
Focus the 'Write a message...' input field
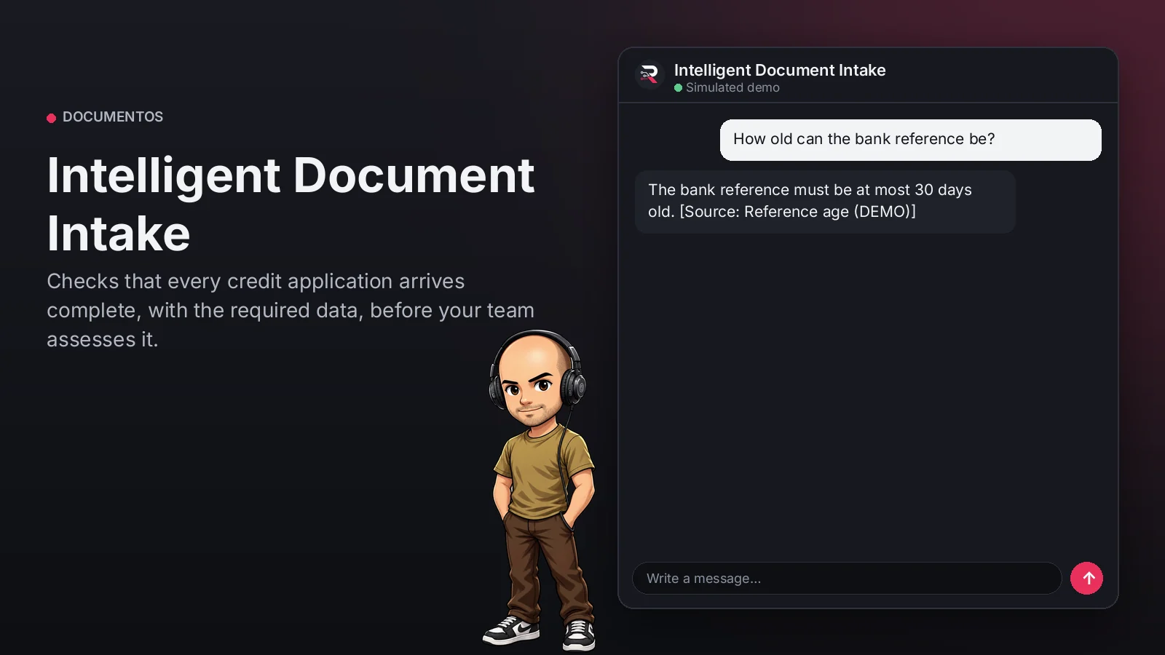point(847,579)
